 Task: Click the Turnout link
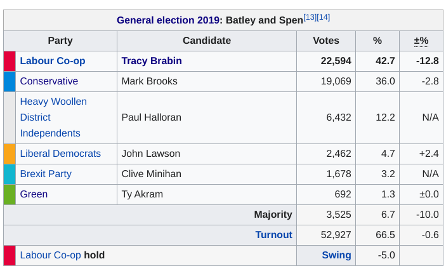(273, 235)
